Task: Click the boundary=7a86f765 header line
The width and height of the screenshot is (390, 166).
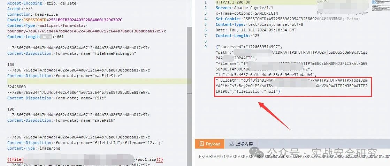Action: 86,31
